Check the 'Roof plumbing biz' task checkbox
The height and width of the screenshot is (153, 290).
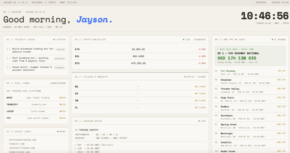(8, 58)
